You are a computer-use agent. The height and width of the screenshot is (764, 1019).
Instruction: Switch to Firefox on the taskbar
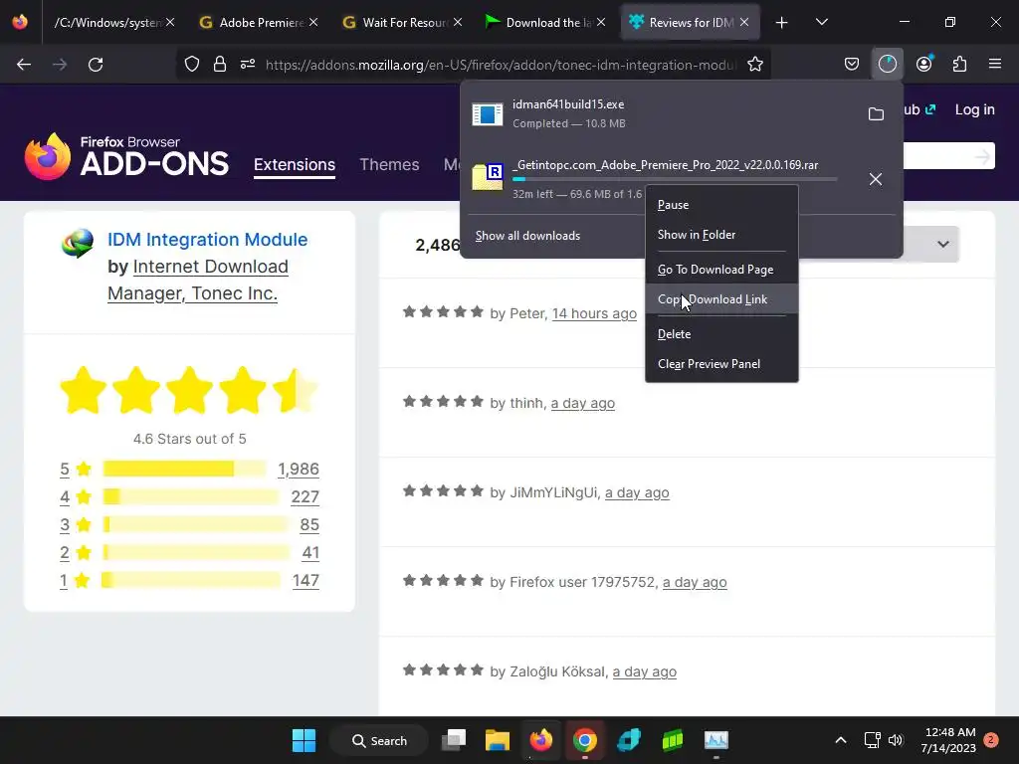click(540, 740)
